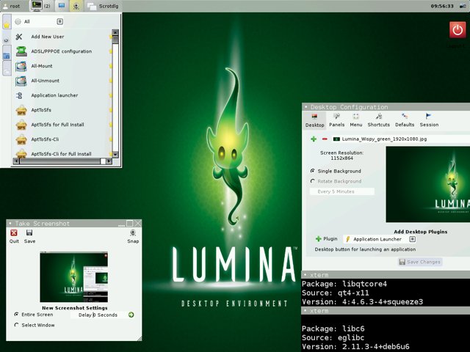Select Single Background radio button
Image resolution: width=470 pixels, height=352 pixels.
click(x=313, y=171)
